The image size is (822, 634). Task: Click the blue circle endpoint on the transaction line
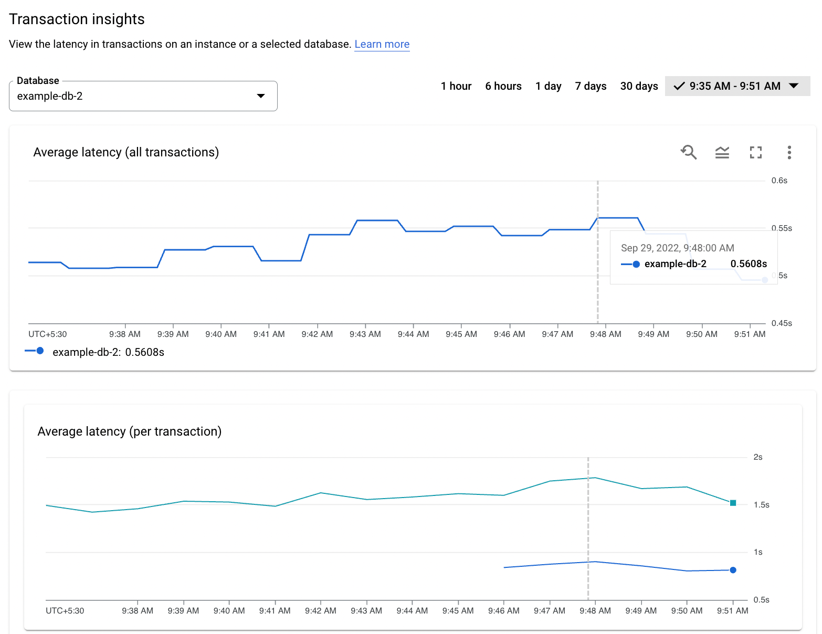(733, 570)
